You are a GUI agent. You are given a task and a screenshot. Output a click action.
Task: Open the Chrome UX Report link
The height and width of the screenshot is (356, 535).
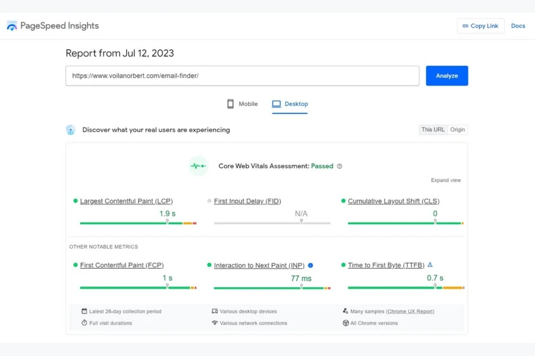410,311
